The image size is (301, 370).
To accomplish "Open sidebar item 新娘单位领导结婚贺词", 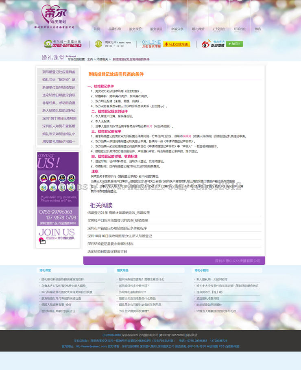I will [58, 87].
